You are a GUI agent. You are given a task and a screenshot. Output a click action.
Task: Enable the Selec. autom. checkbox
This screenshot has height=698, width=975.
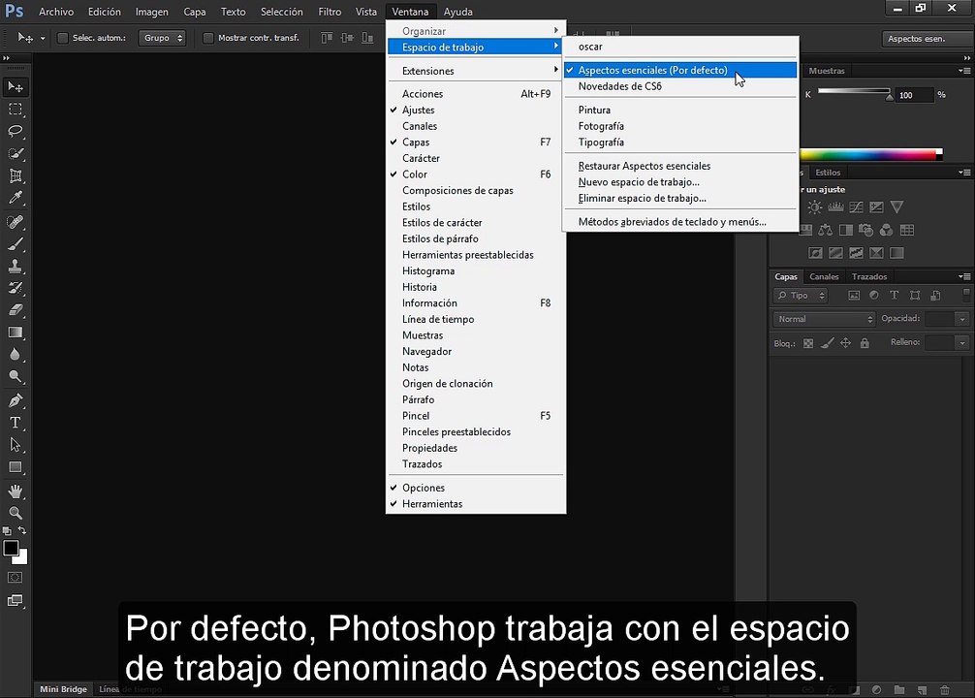click(x=62, y=38)
